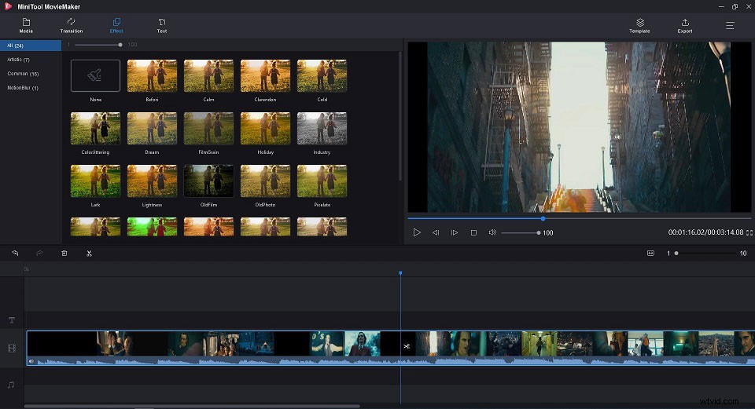Image resolution: width=755 pixels, height=409 pixels.
Task: Click the timeline zoom slider
Action: tap(705, 254)
